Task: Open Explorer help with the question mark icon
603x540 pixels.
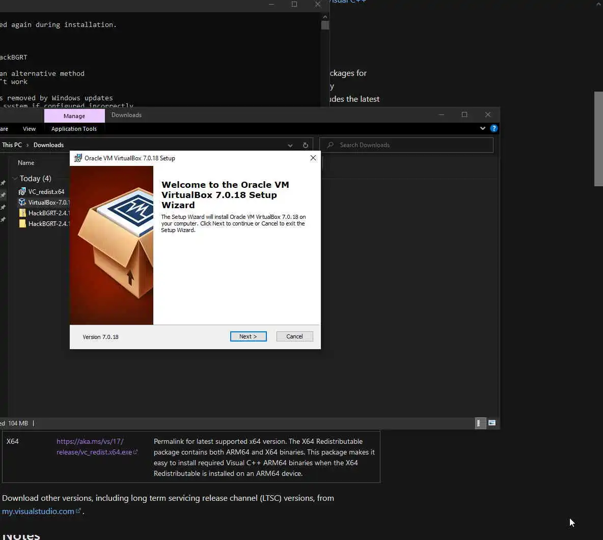Action: pyautogui.click(x=494, y=128)
